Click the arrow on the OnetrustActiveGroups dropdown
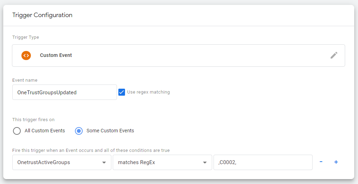The image size is (358, 184). pos(104,163)
